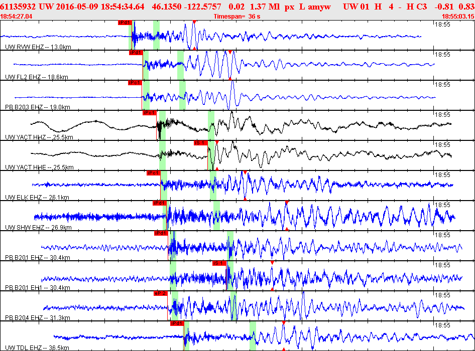The height and width of the screenshot is (351, 475).
Task: Select the iS 1 pick flag on YACT HHE trace
Action: click(x=200, y=143)
